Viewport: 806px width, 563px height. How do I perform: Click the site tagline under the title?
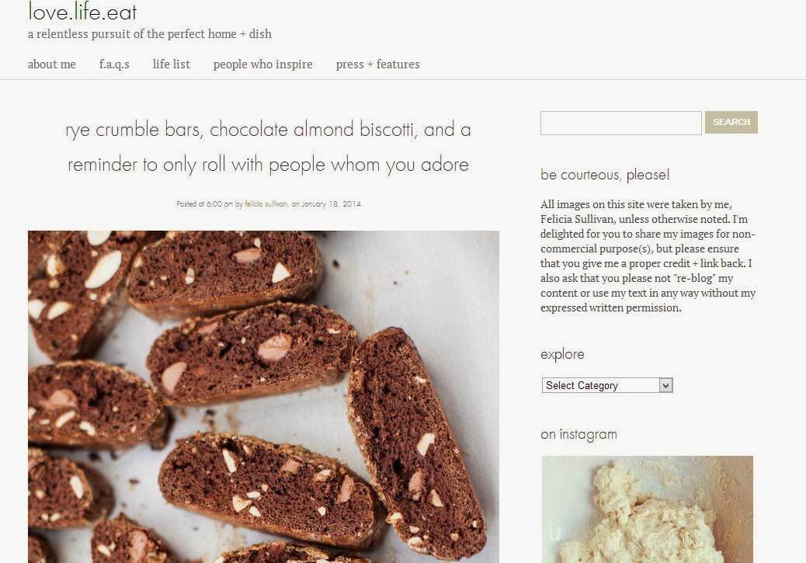point(150,34)
